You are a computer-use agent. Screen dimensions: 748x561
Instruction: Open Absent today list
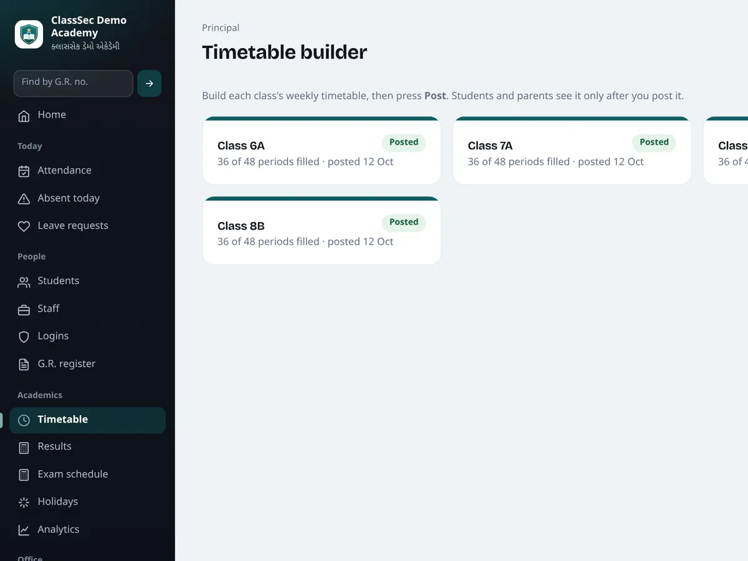tap(87, 198)
